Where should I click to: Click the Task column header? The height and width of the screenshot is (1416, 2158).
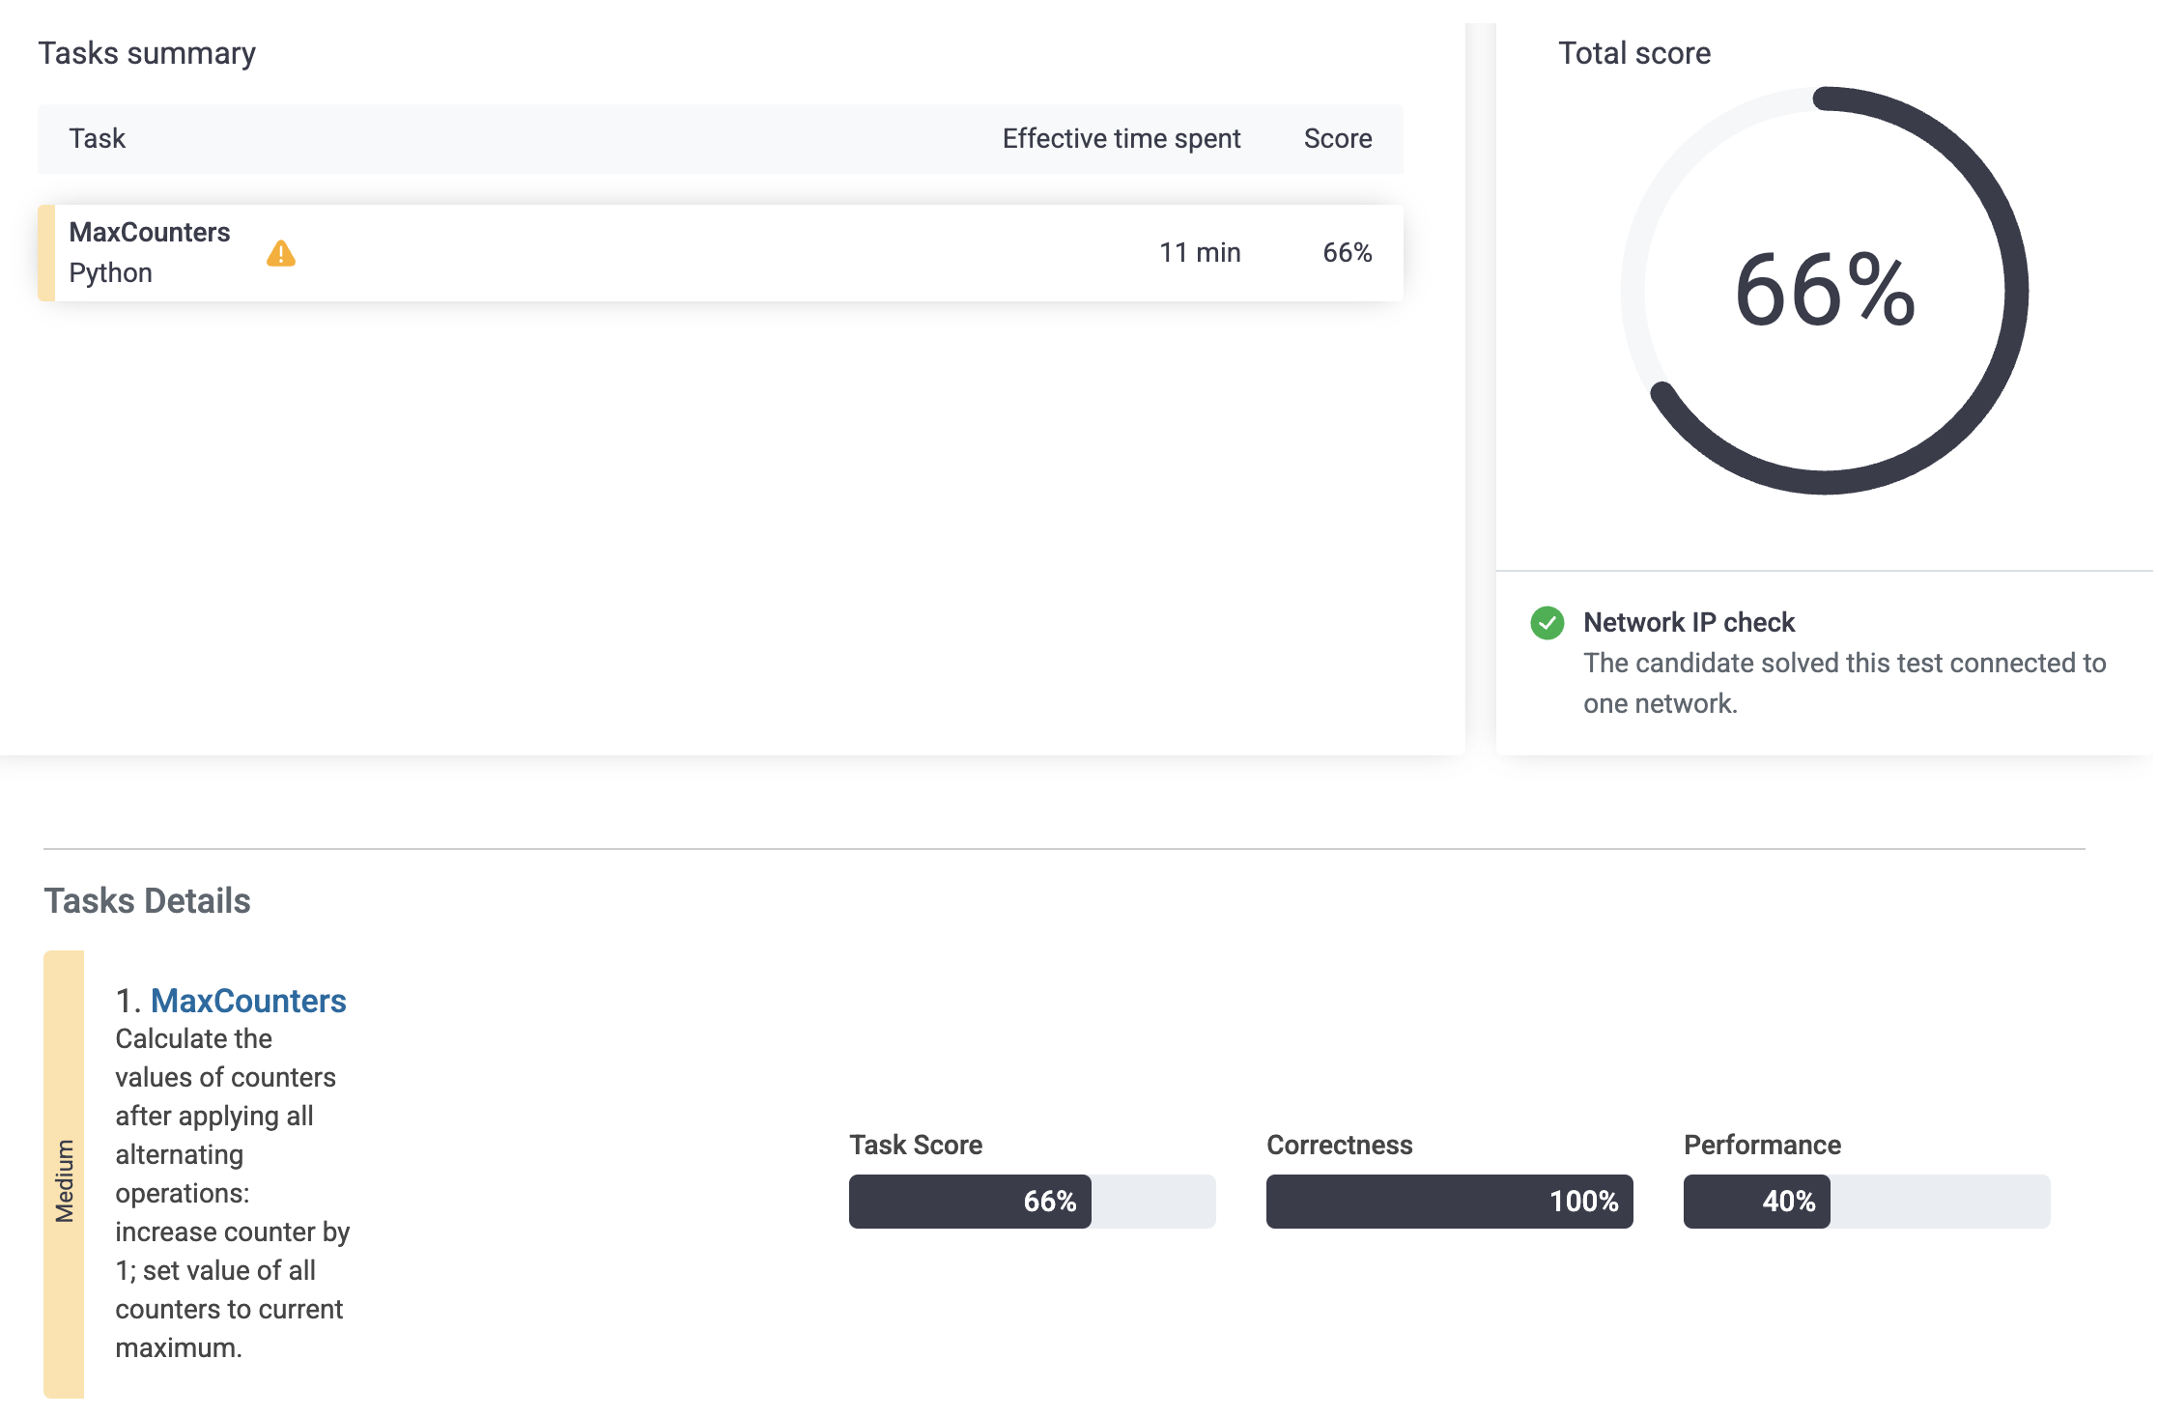97,139
